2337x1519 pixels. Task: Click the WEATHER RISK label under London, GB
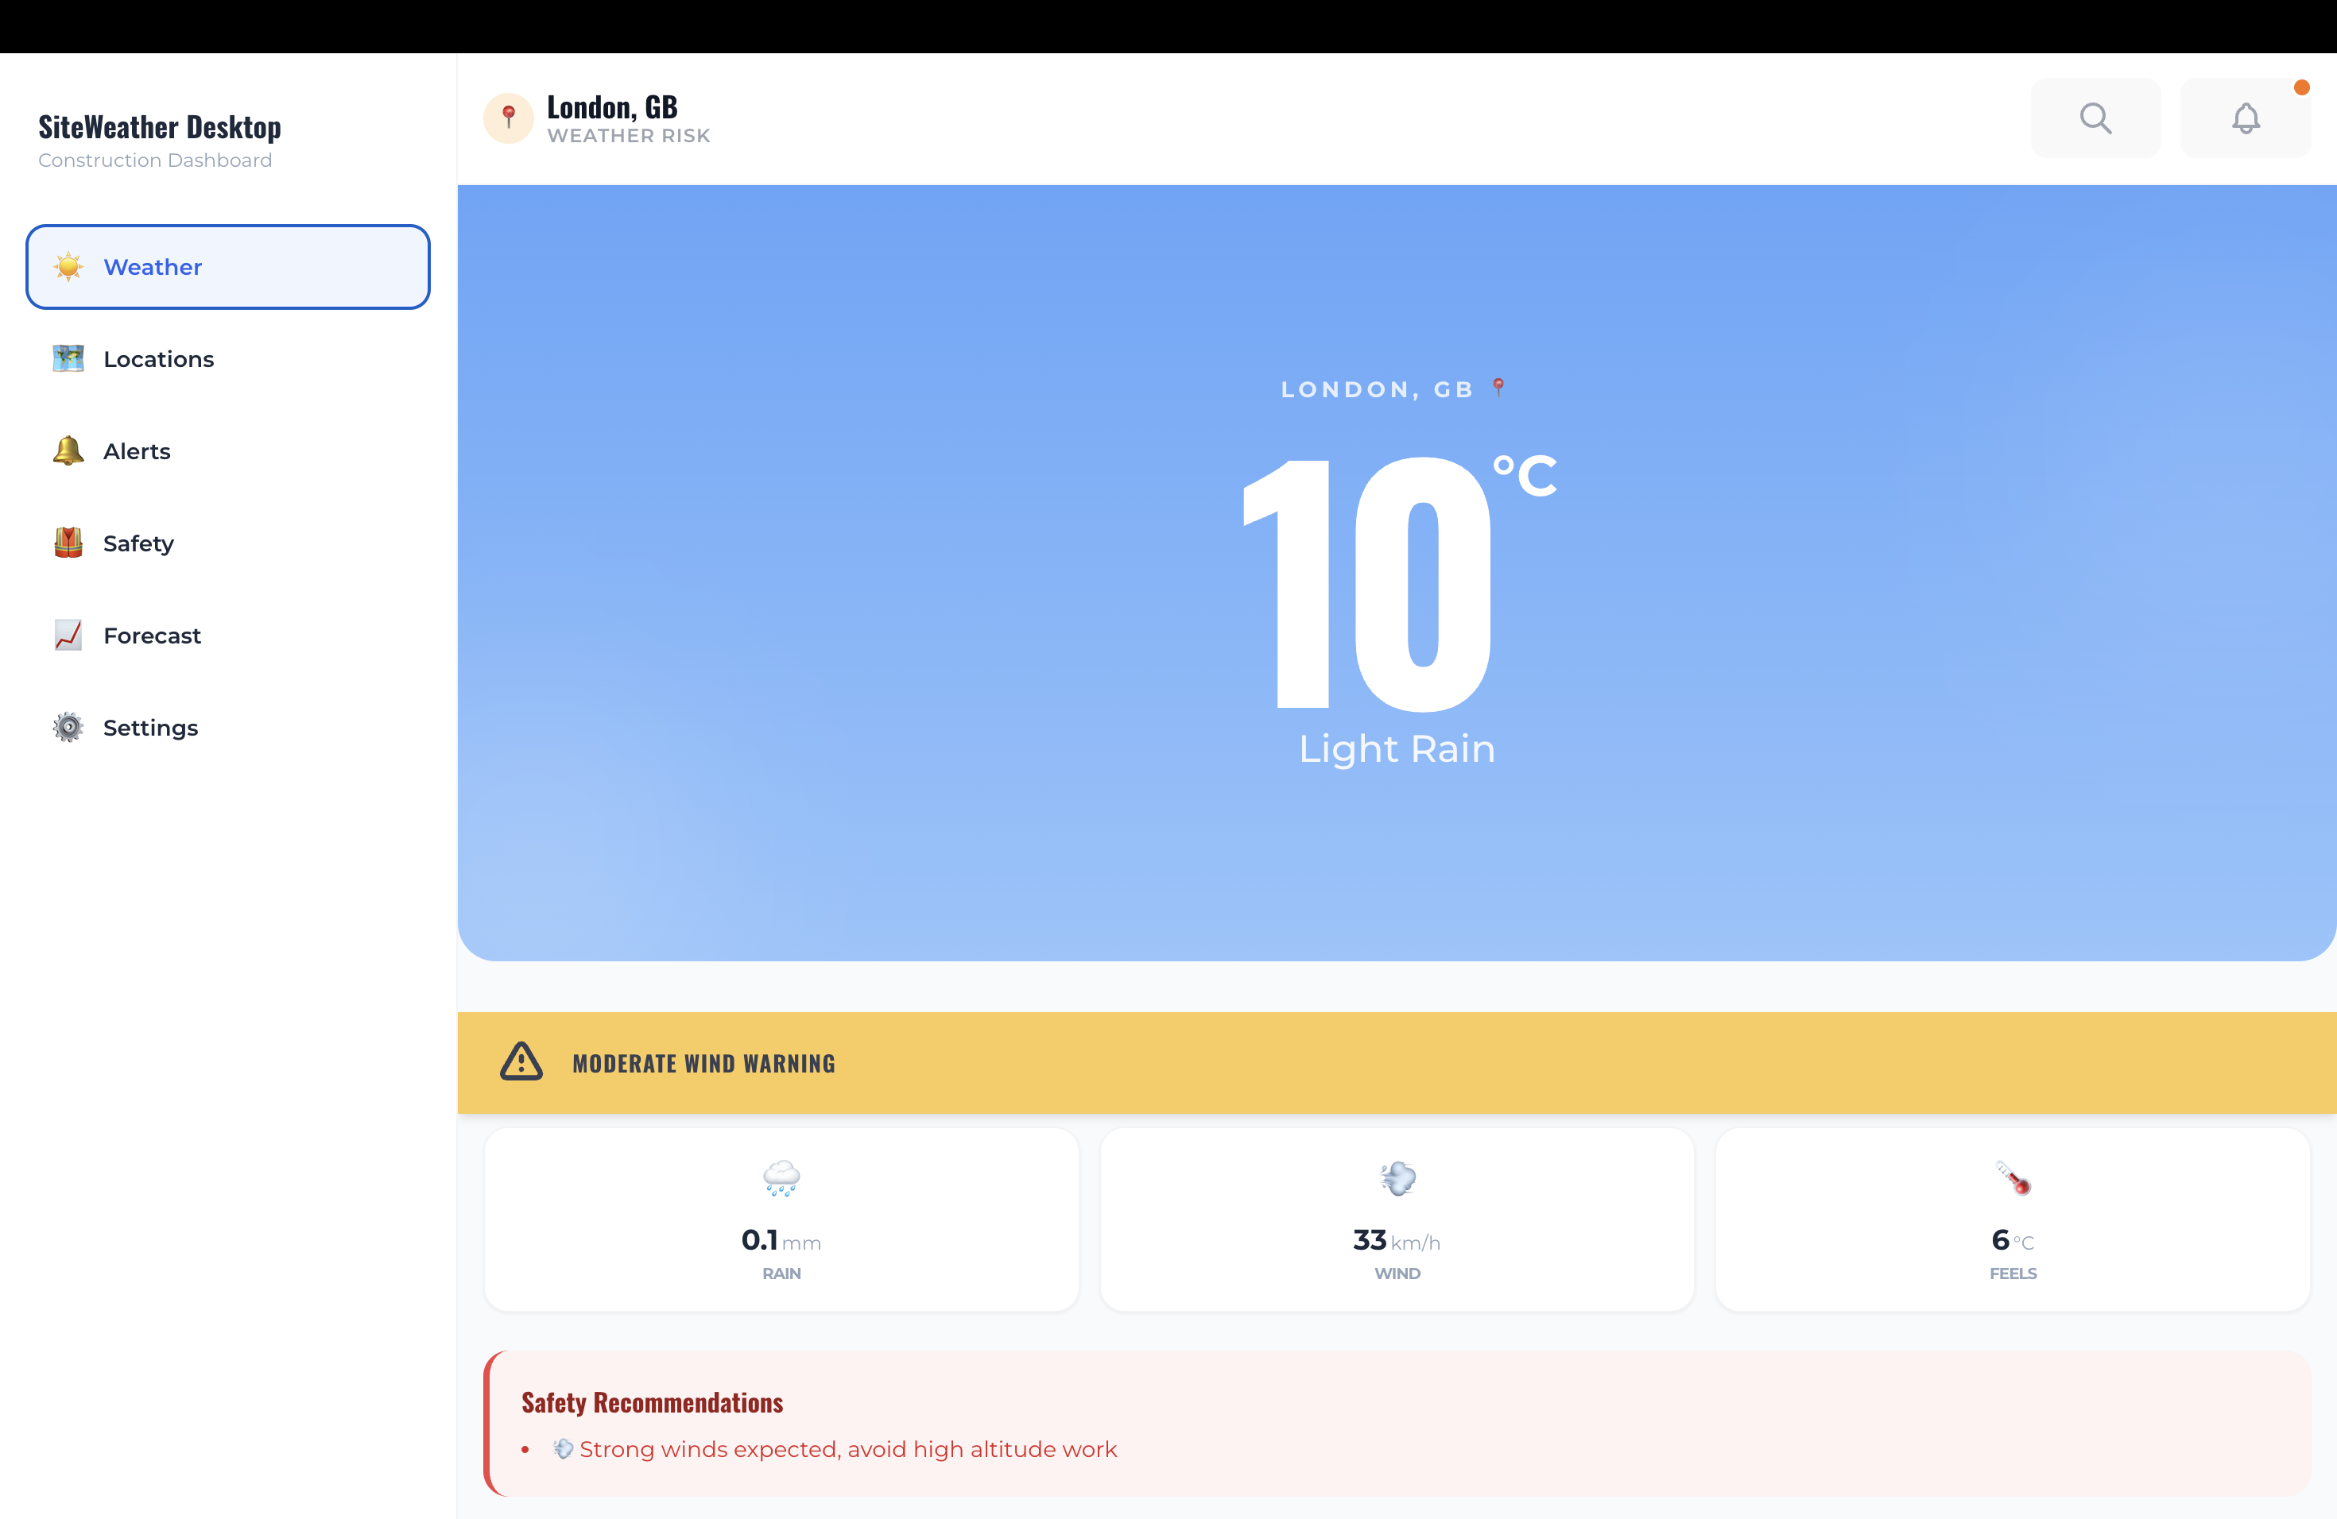tap(629, 135)
